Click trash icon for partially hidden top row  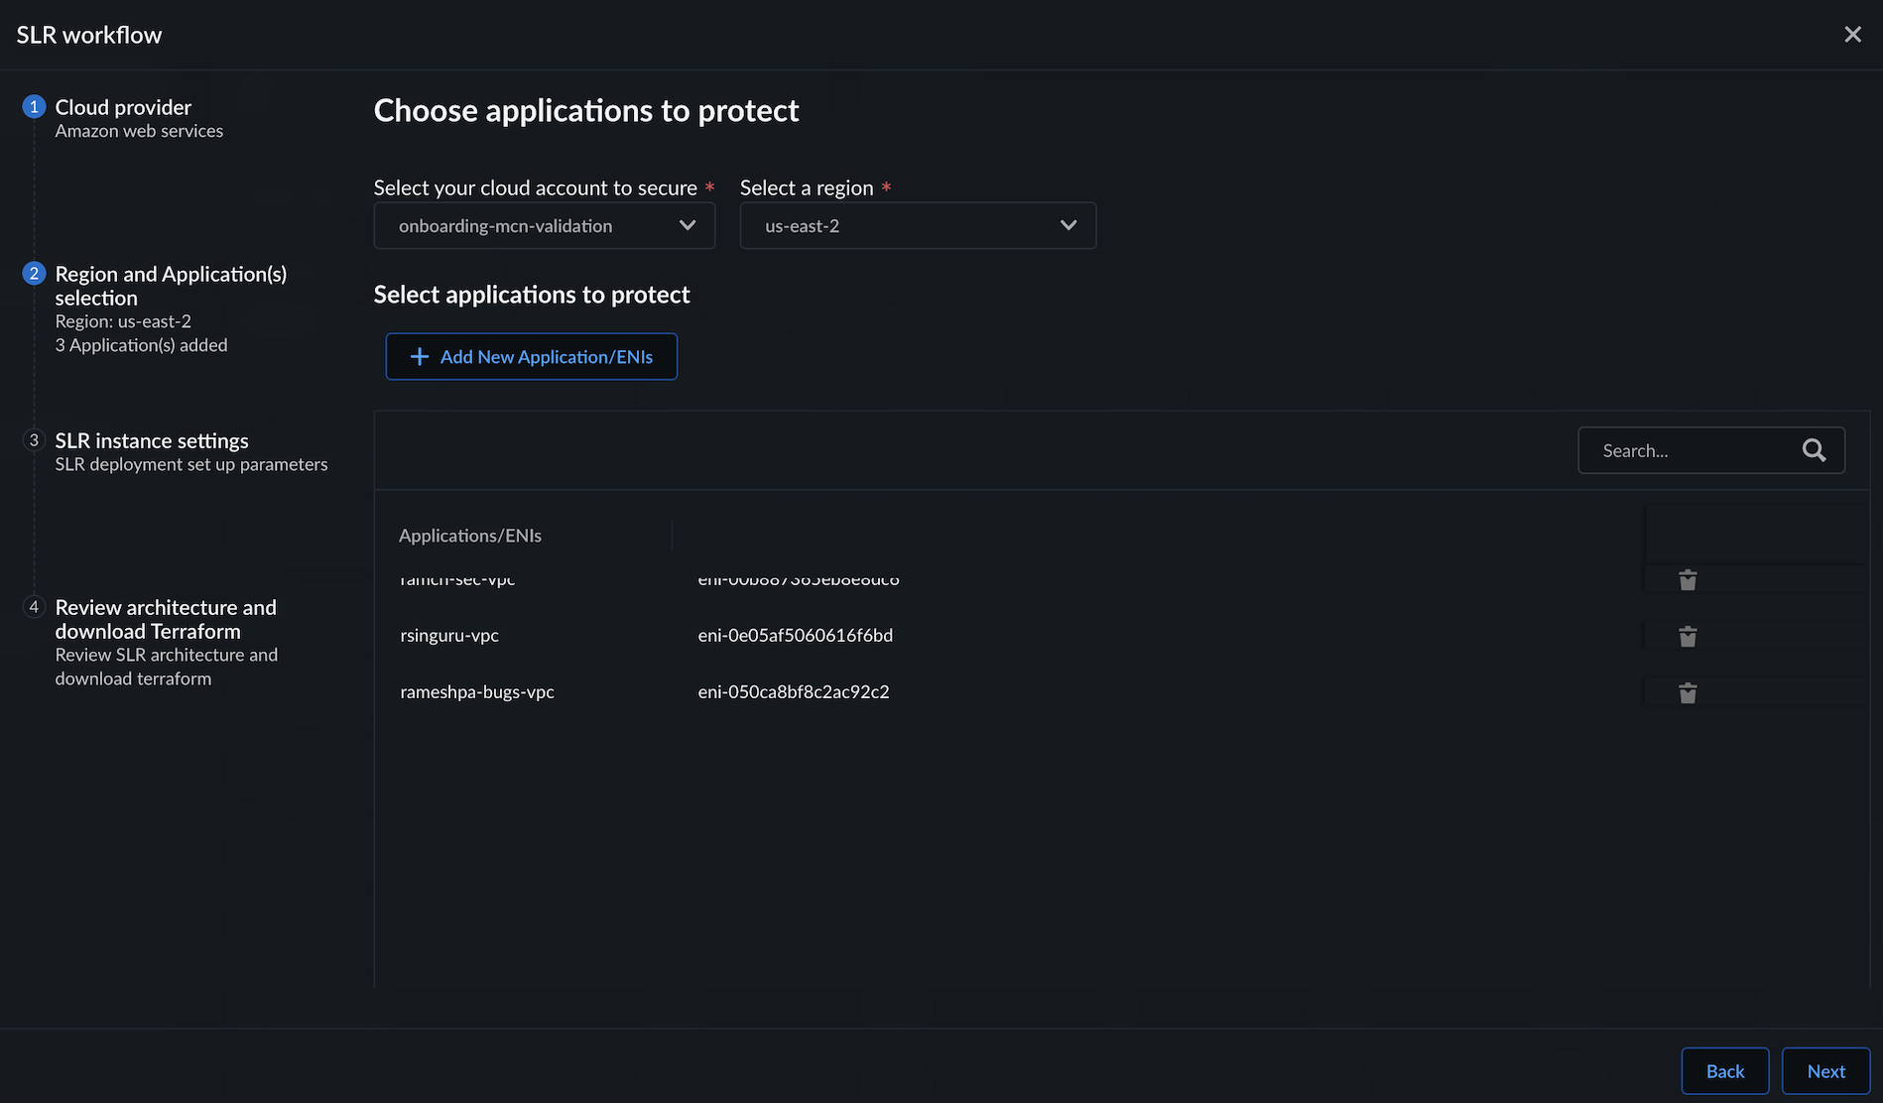tap(1688, 580)
